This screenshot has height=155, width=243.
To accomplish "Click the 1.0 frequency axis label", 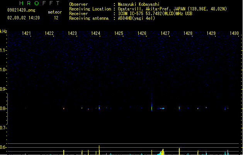I will 3,70.
